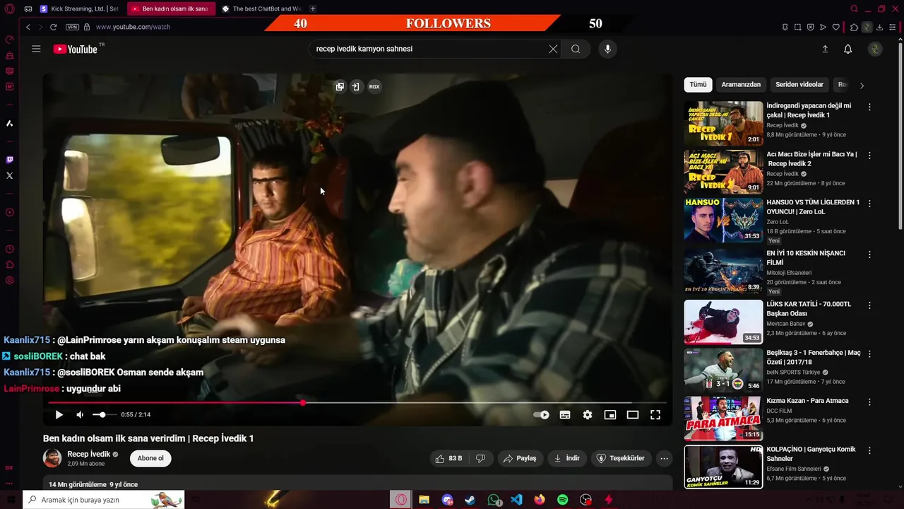The height and width of the screenshot is (509, 904).
Task: Open the KOLPAÇİNO Ganyotçu Komik Sahneler title
Action: [x=811, y=454]
